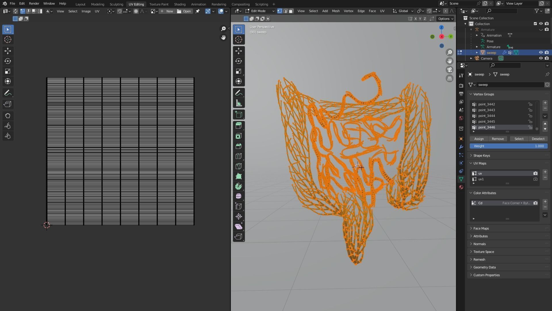Toggle X axis mirror in viewport header
This screenshot has width=552, height=311.
click(x=415, y=19)
